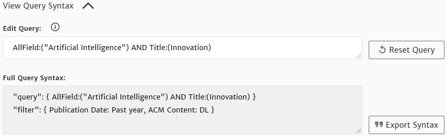The width and height of the screenshot is (447, 137).
Task: Focus the Edit Query text field
Action: [x=182, y=48]
